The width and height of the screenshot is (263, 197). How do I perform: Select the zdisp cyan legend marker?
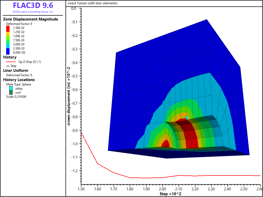pyautogui.click(x=11, y=88)
